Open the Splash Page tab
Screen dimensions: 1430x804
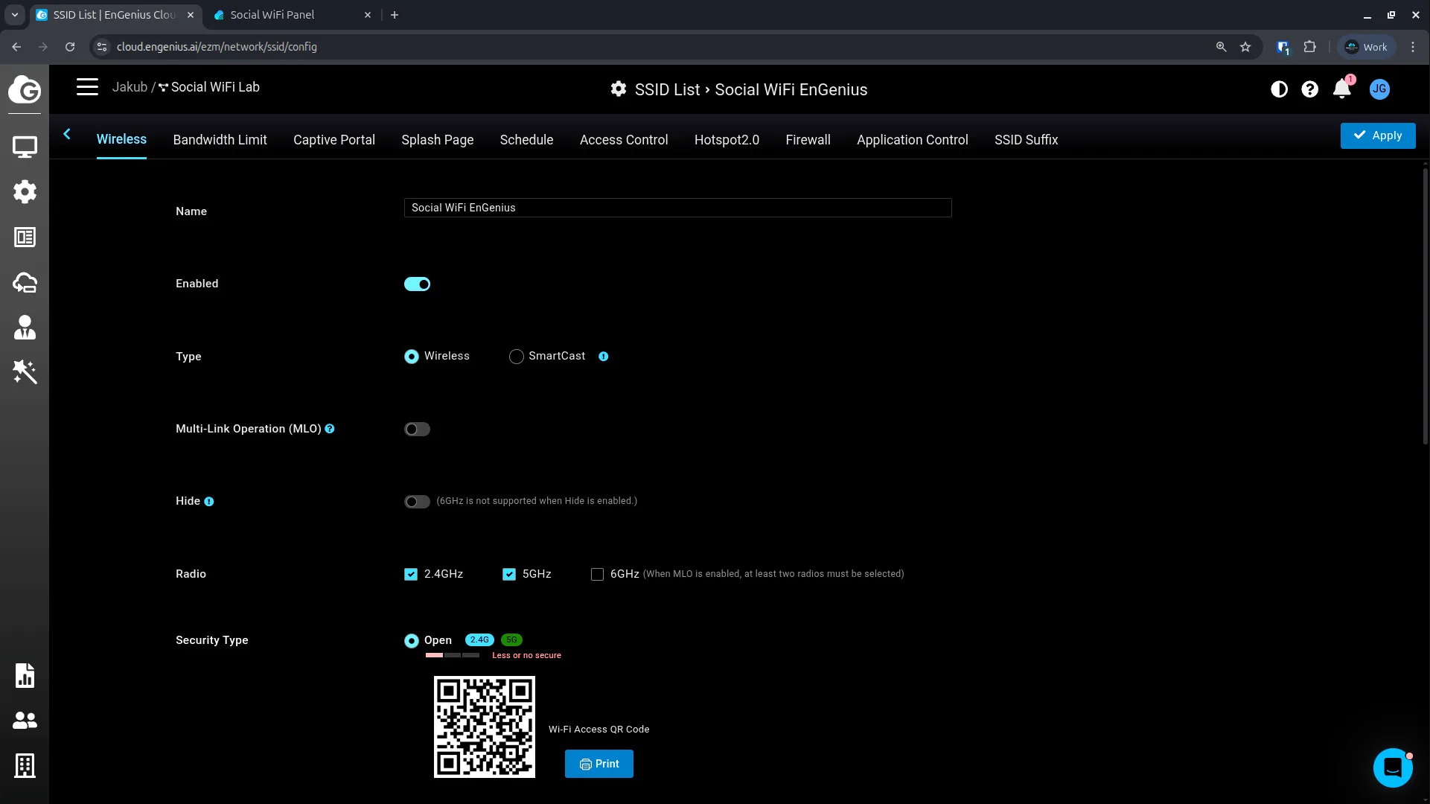coord(437,140)
